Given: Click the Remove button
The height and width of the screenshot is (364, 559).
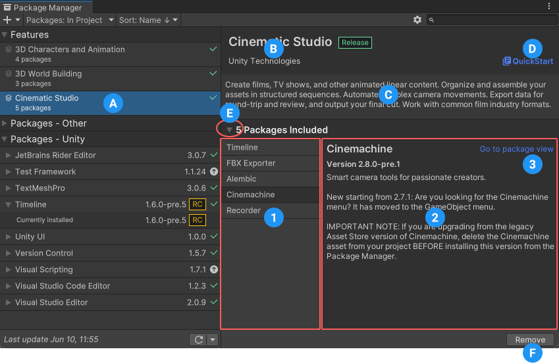Looking at the screenshot, I should point(530,340).
